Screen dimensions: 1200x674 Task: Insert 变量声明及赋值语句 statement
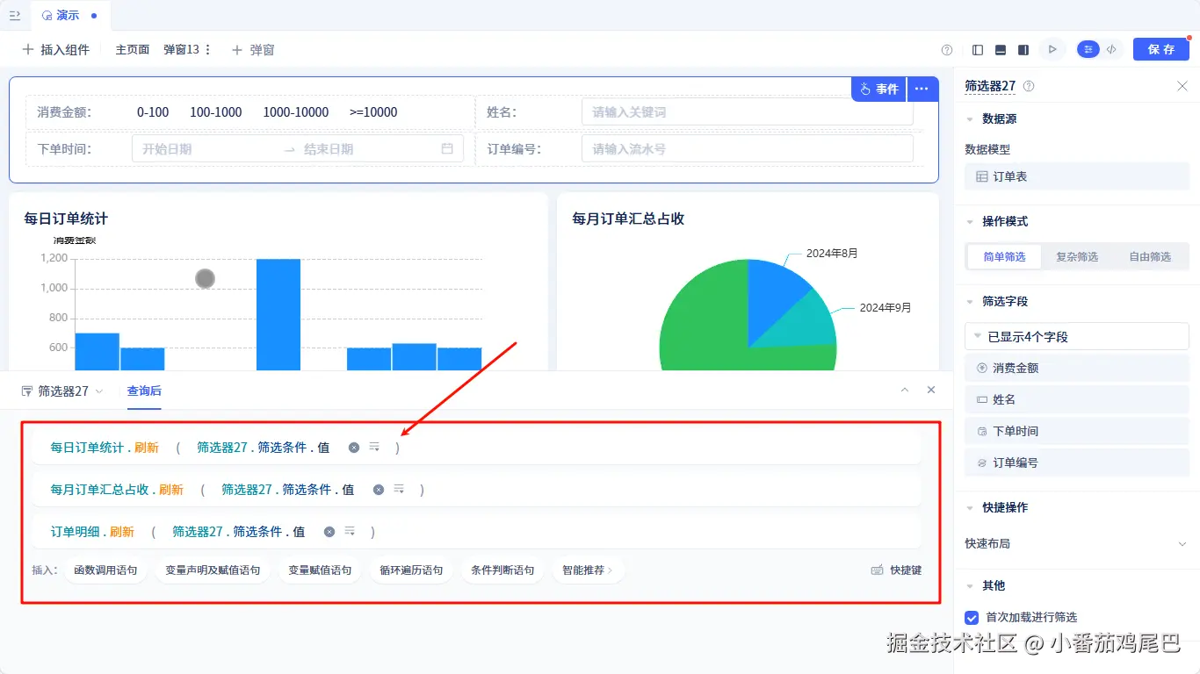pos(213,570)
